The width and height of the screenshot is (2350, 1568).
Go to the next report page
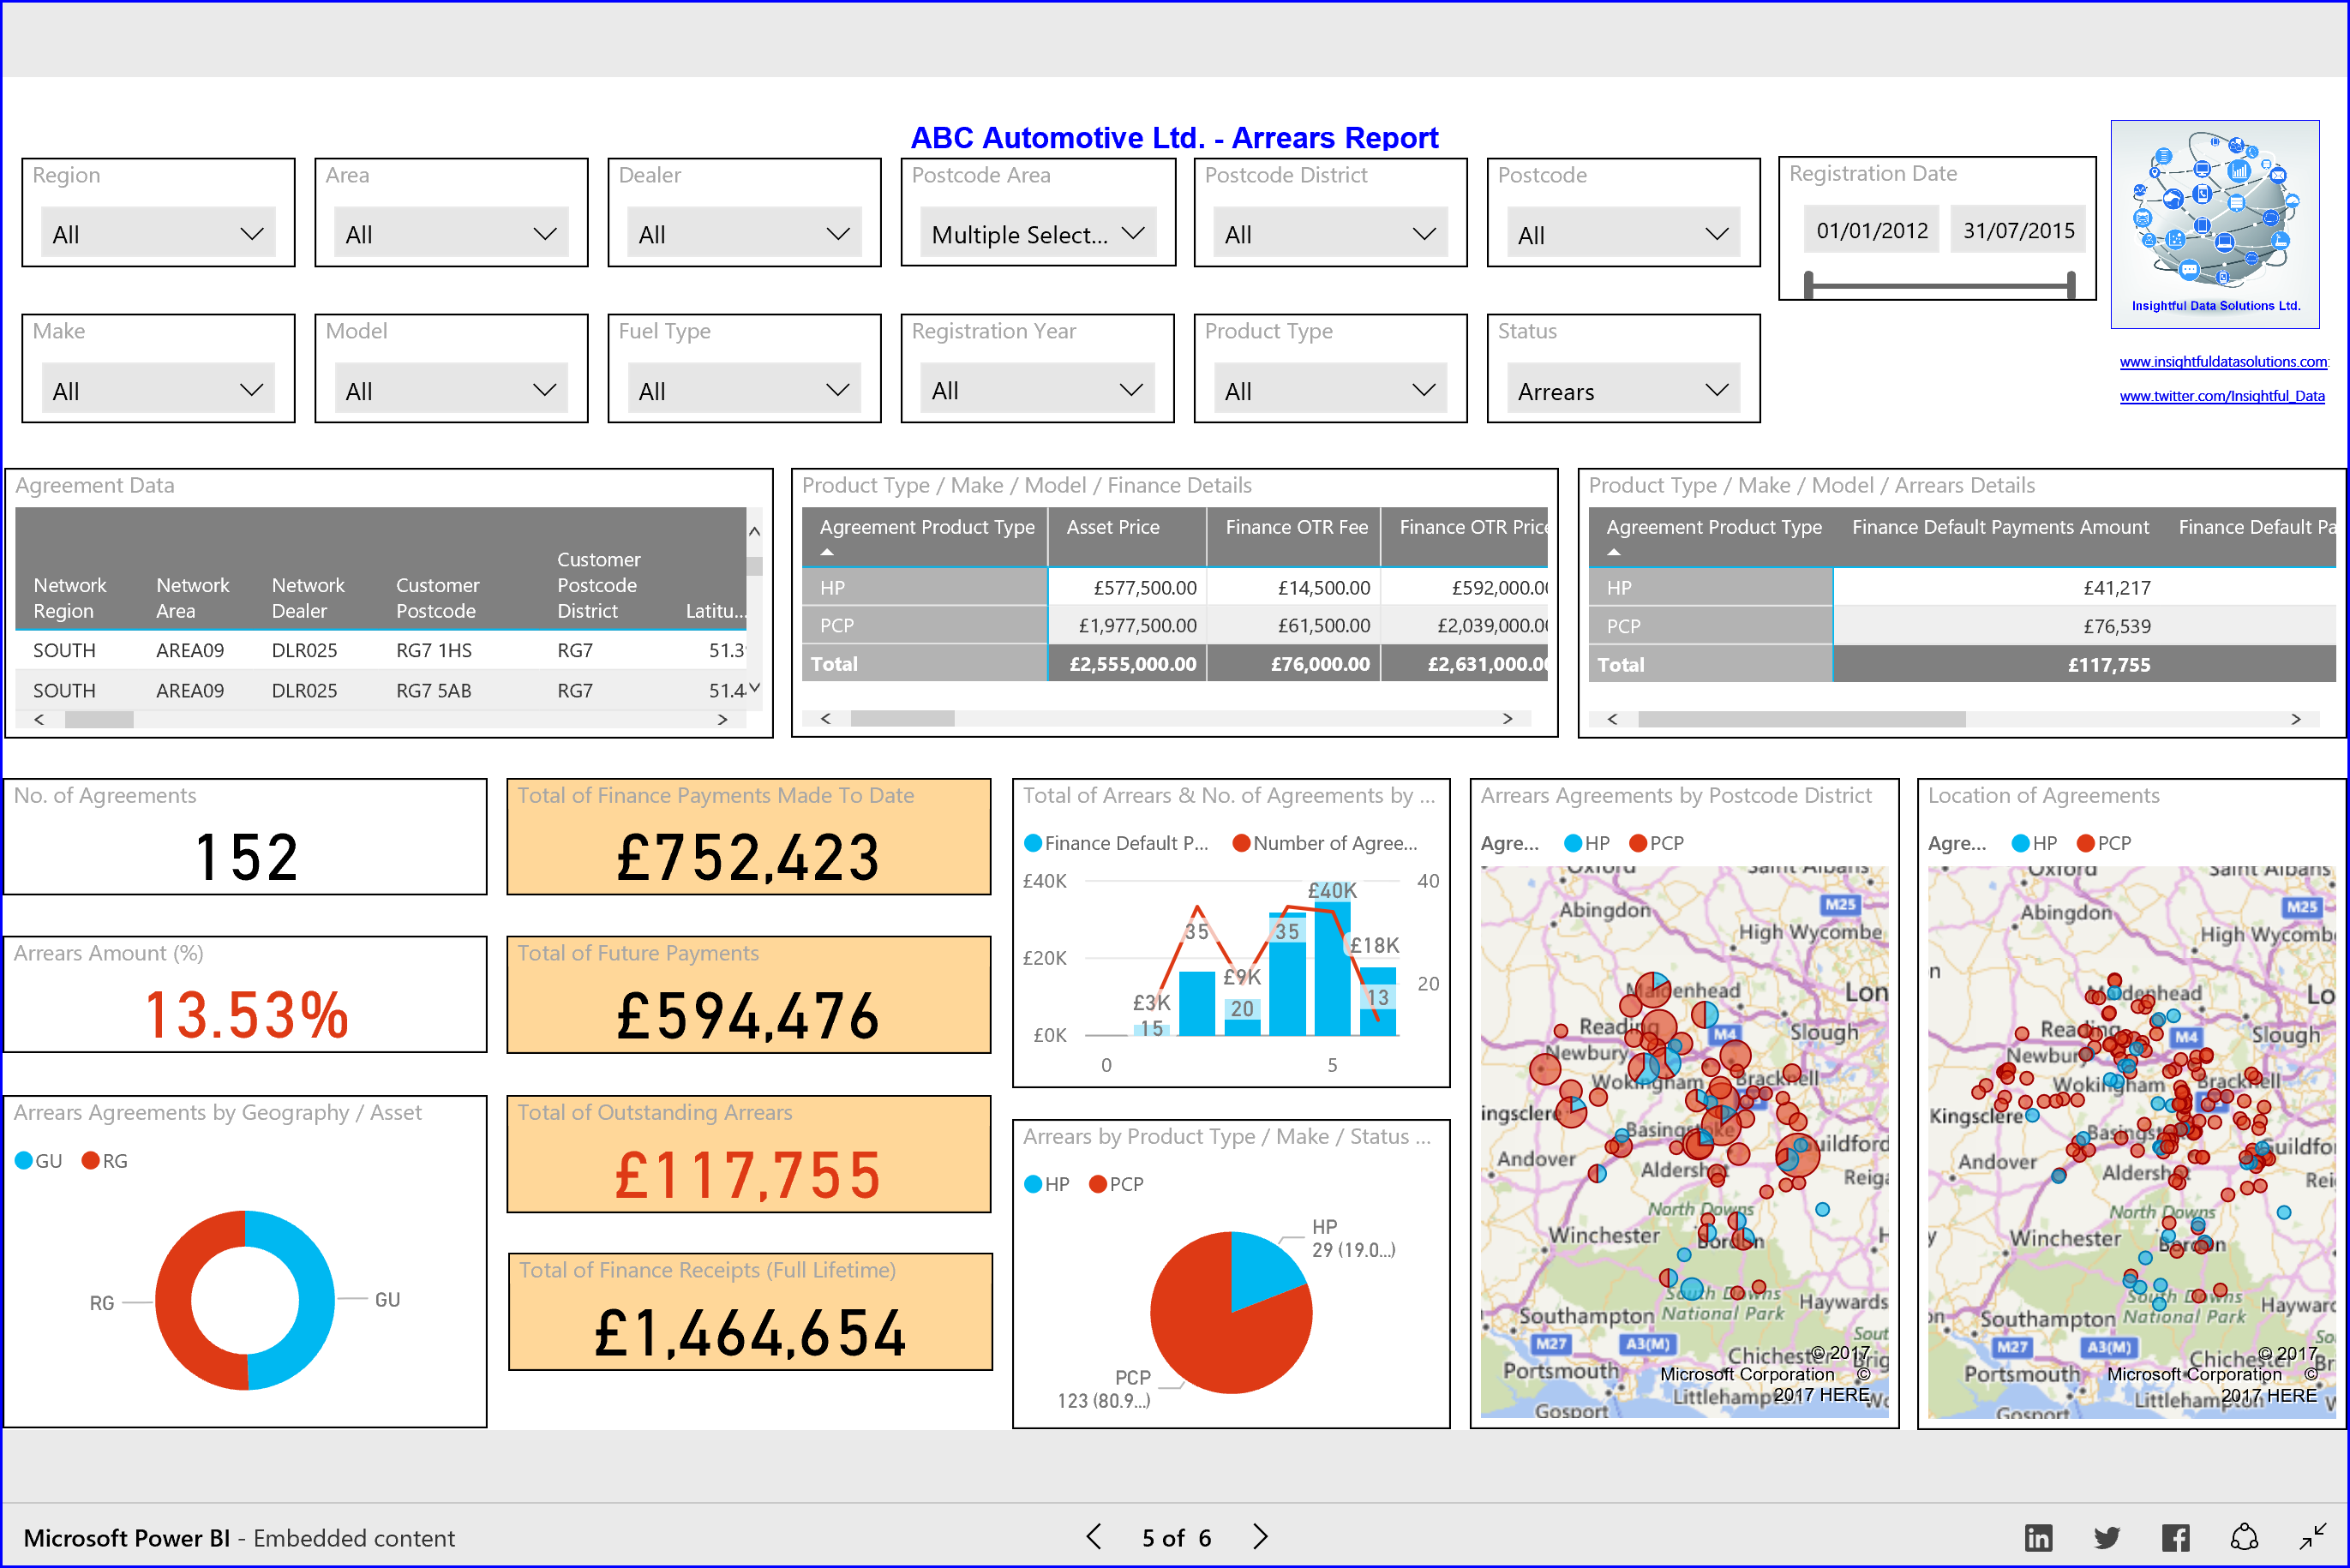1260,1537
